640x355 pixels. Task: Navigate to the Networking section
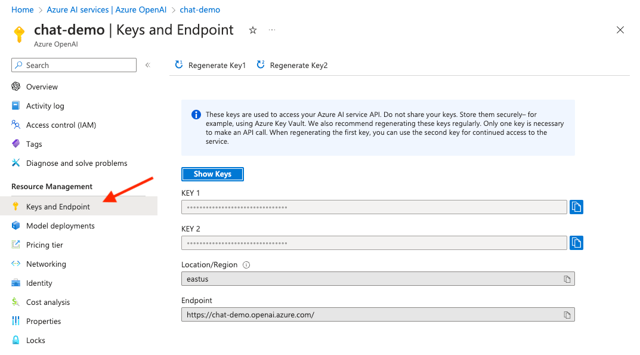point(46,264)
